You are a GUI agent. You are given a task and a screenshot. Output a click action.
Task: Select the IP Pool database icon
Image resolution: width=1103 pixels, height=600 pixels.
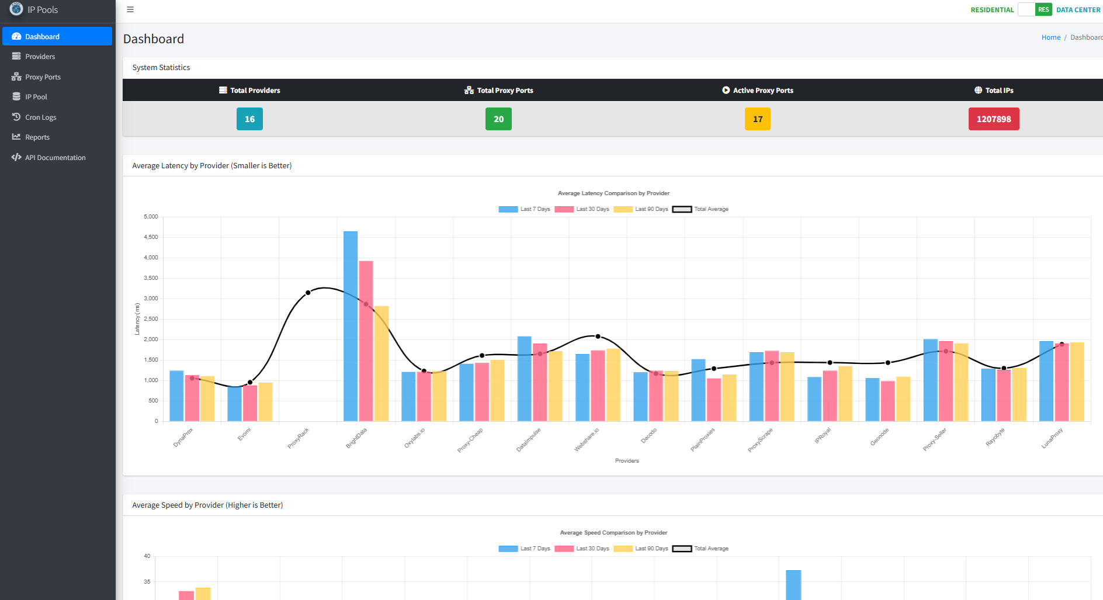pos(16,96)
